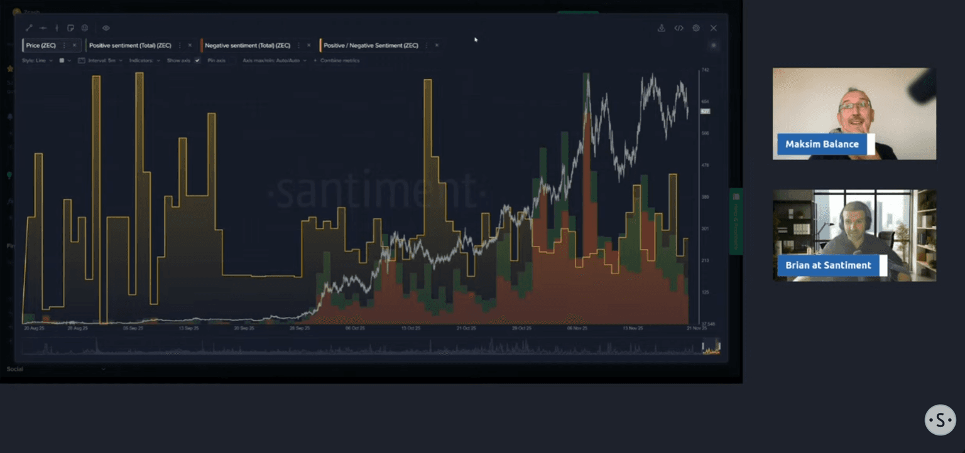The width and height of the screenshot is (965, 453).
Task: Select Negative sentiment (Total) (ZEC) tab
Action: [x=248, y=46]
